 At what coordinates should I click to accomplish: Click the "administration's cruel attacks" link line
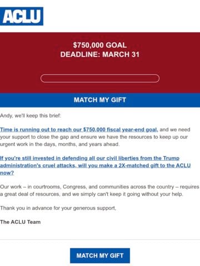click(95, 165)
